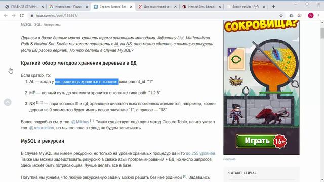Click the site lock icon
324x182 pixels.
tap(31, 16)
